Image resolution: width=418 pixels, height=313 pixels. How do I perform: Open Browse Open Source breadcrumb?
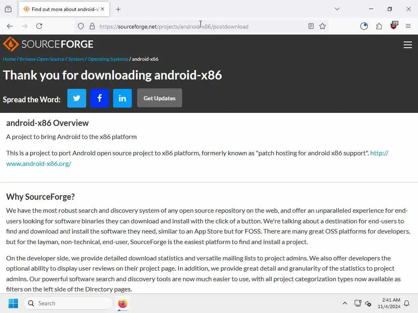(x=42, y=59)
